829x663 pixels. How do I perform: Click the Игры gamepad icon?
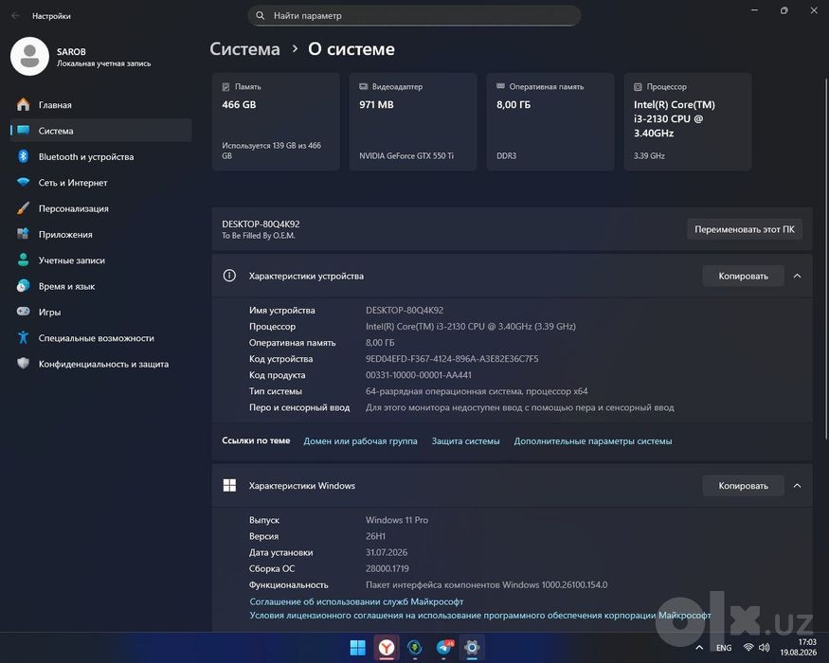[x=24, y=312]
